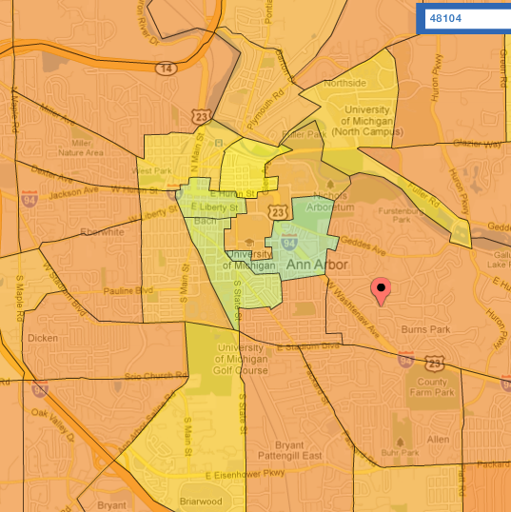Click the tree icon at Nichols Arboretum
The height and width of the screenshot is (512, 511).
click(330, 185)
